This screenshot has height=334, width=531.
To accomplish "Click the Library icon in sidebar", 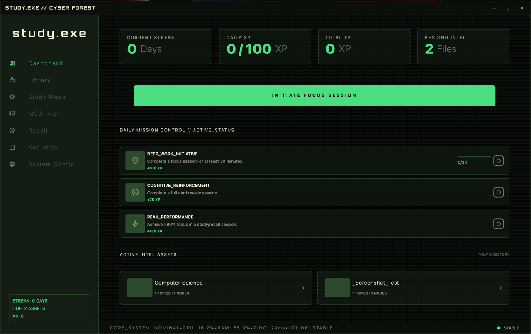I will coord(12,80).
